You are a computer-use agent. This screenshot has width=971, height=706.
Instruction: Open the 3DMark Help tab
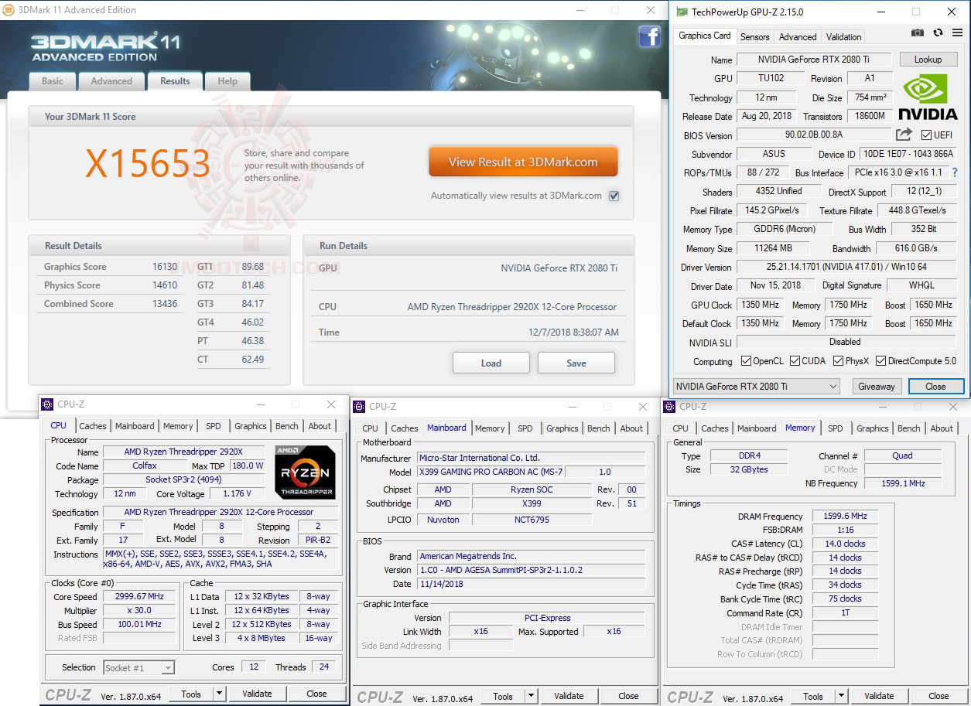pyautogui.click(x=227, y=81)
